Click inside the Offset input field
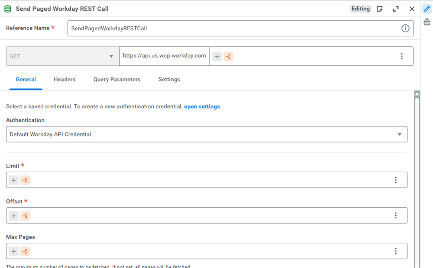 [x=207, y=216]
